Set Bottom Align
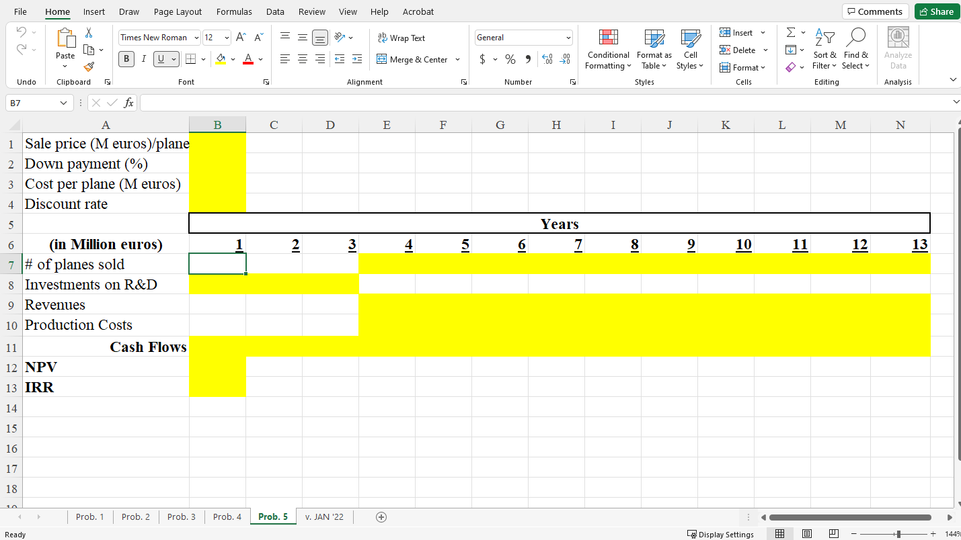 [x=320, y=38]
